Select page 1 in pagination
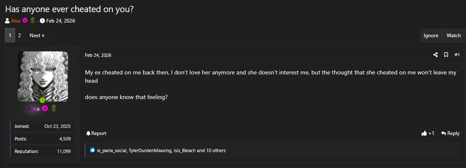 (x=10, y=36)
